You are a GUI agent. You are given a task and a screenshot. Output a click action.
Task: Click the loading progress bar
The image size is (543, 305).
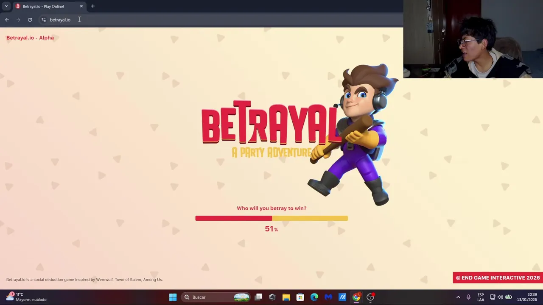coord(271,218)
